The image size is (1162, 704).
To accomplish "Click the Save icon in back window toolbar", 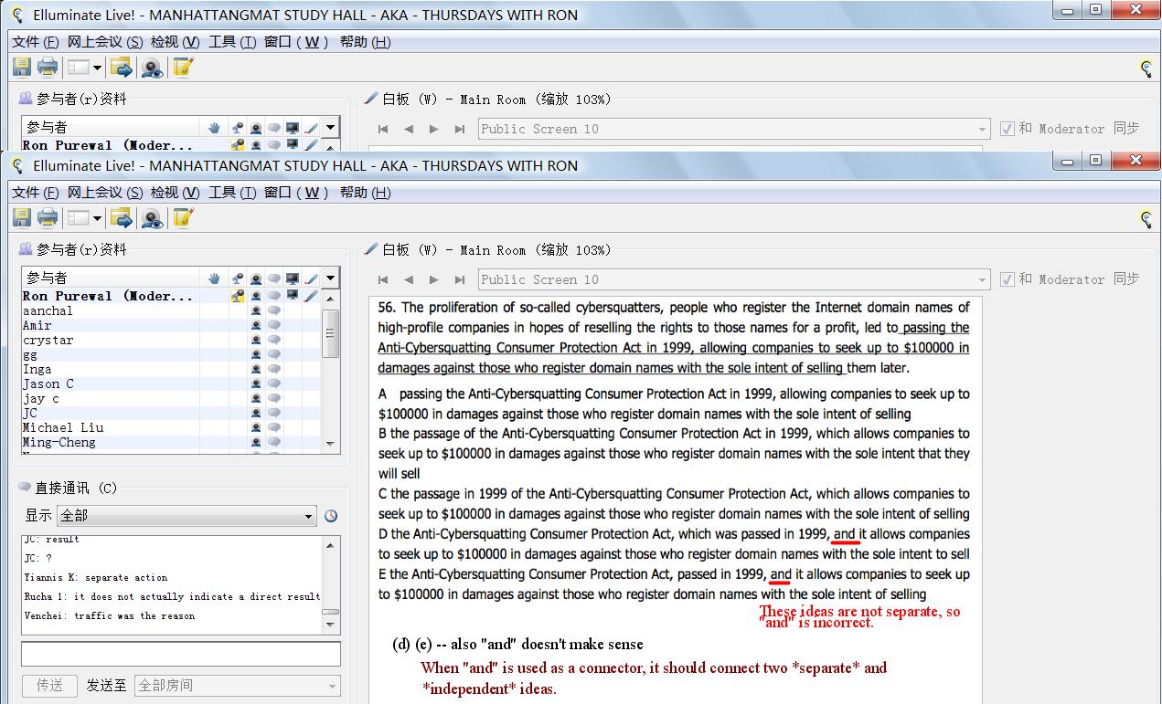I will click(22, 67).
